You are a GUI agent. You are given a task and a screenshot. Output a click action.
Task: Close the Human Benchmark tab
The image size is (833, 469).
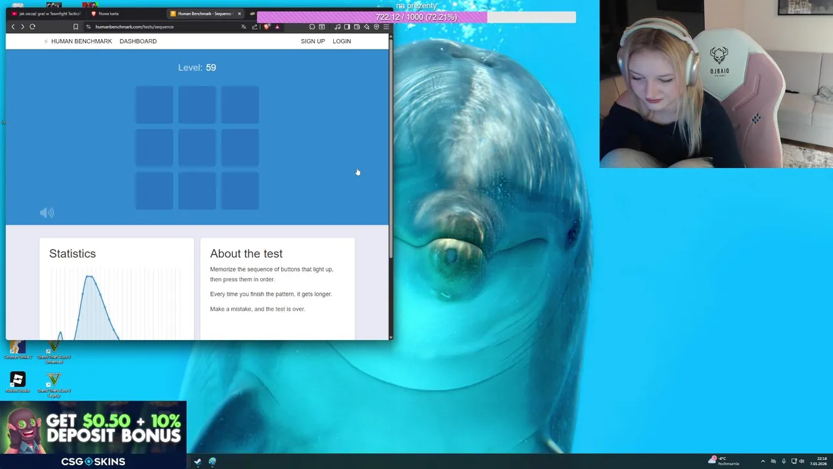click(x=239, y=14)
